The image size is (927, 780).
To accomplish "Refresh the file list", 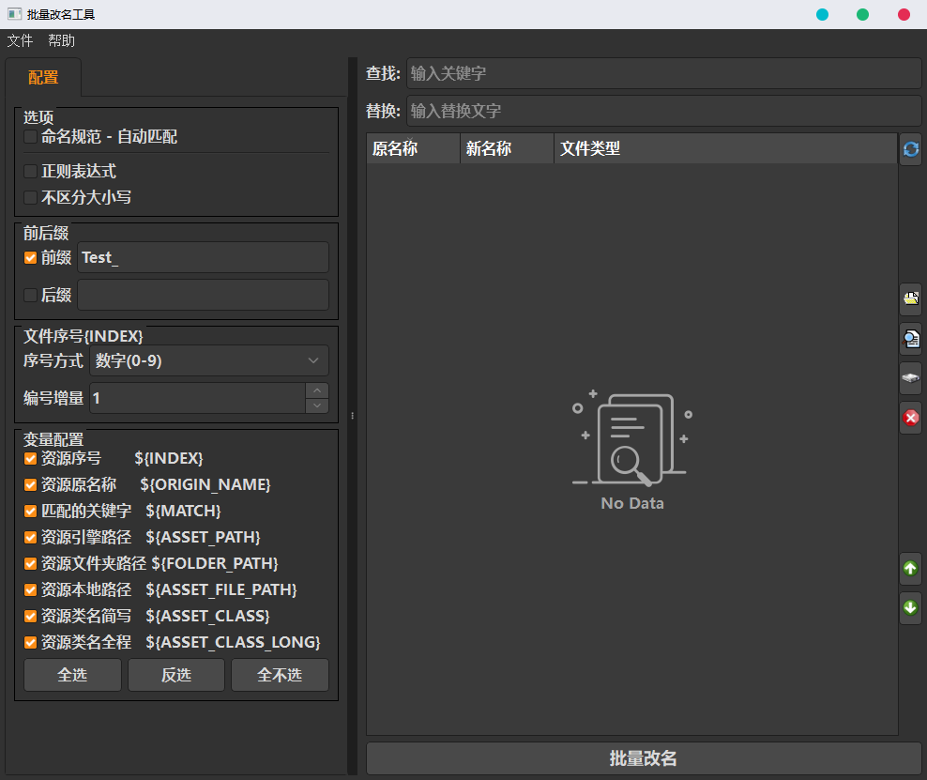I will tap(910, 148).
